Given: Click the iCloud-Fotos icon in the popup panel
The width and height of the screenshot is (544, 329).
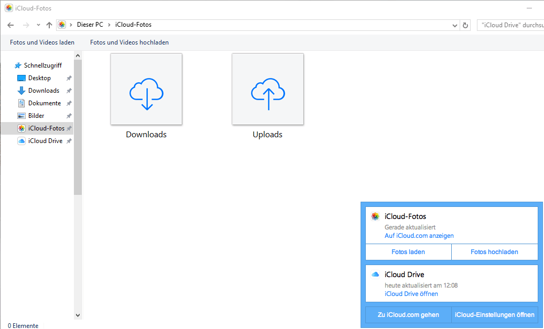Looking at the screenshot, I should (x=375, y=216).
